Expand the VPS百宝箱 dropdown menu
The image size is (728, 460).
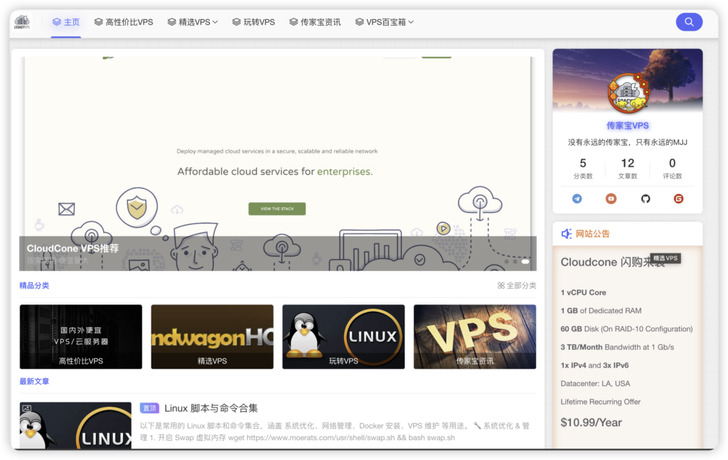[x=385, y=22]
